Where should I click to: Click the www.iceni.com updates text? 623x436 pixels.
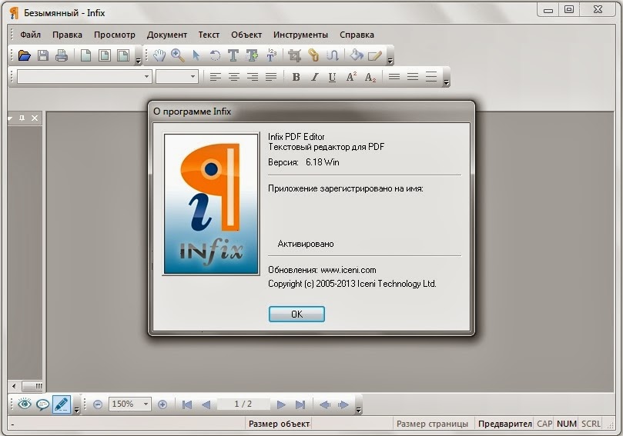click(x=348, y=270)
